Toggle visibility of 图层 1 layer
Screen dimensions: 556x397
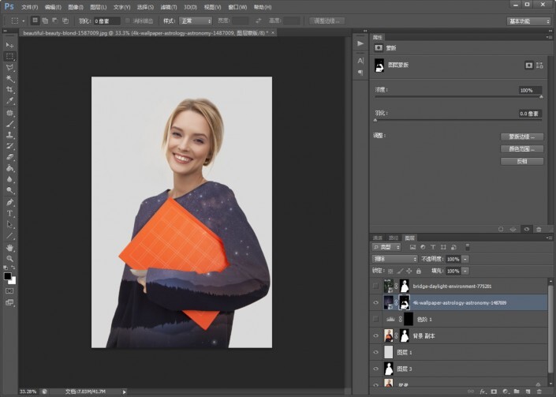(x=375, y=352)
